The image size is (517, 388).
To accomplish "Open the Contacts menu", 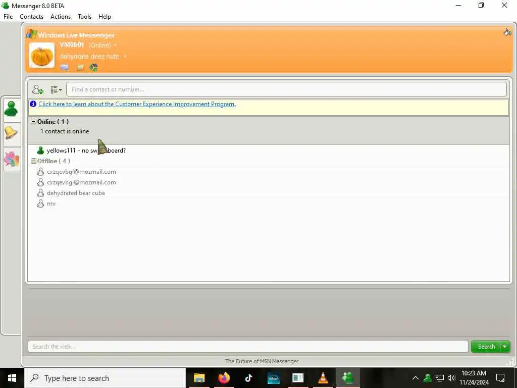I will point(31,17).
